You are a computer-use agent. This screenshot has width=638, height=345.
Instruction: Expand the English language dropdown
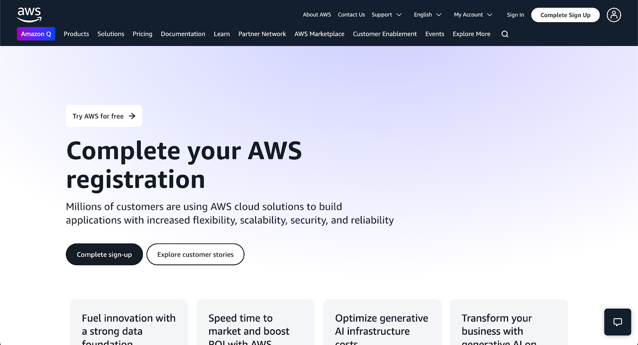tap(427, 15)
